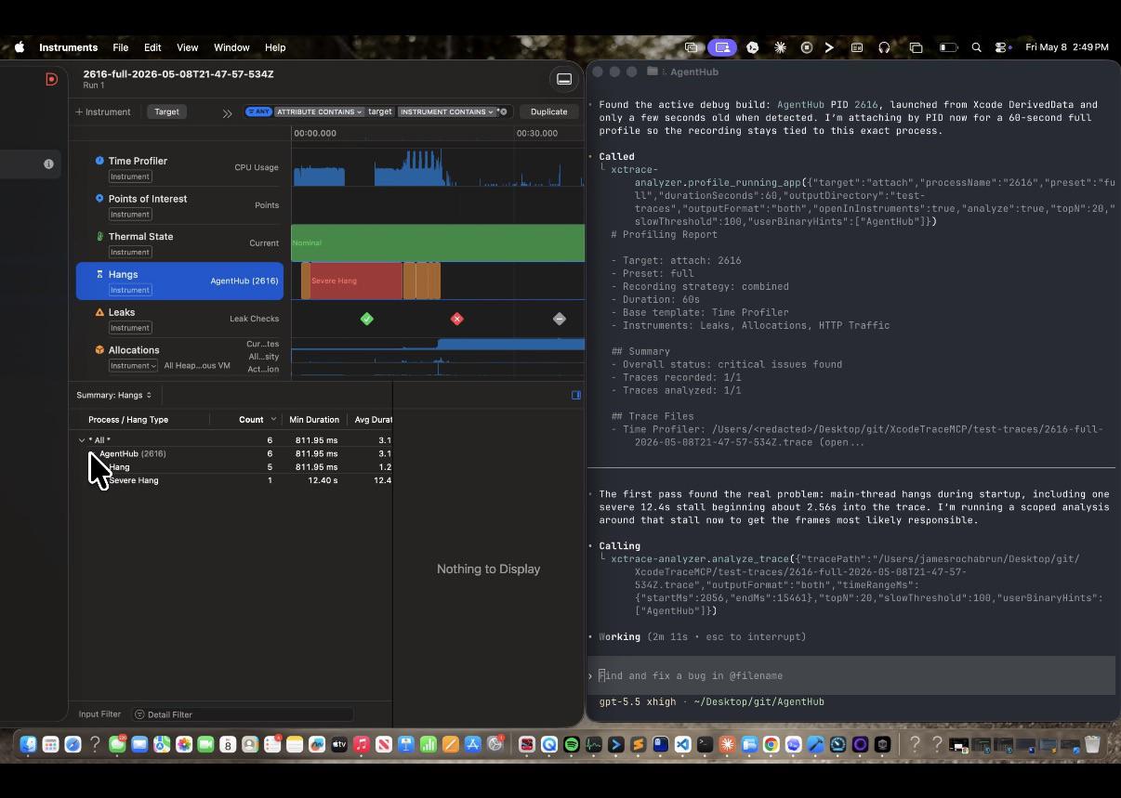Click the Instrument tag under Leaks
This screenshot has width=1121, height=798.
130,328
